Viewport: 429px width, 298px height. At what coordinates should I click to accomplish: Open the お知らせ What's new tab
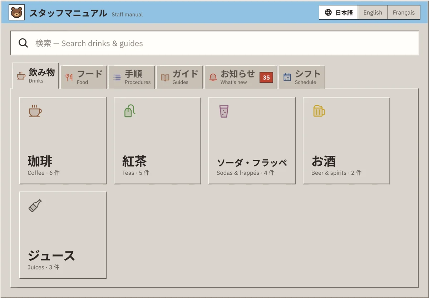[241, 77]
